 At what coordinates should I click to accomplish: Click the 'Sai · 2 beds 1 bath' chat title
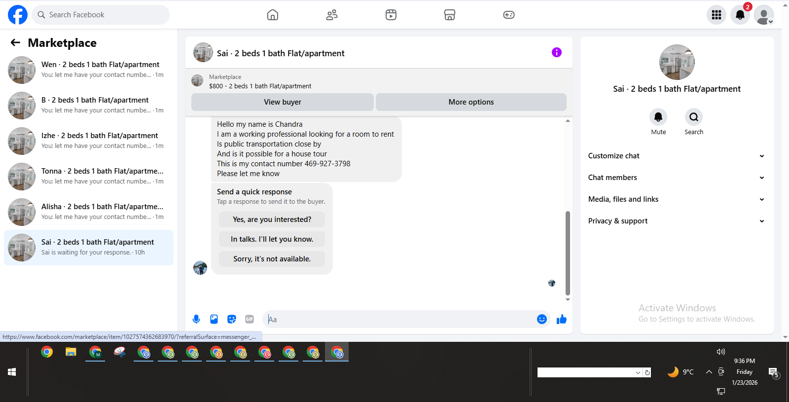pos(281,53)
